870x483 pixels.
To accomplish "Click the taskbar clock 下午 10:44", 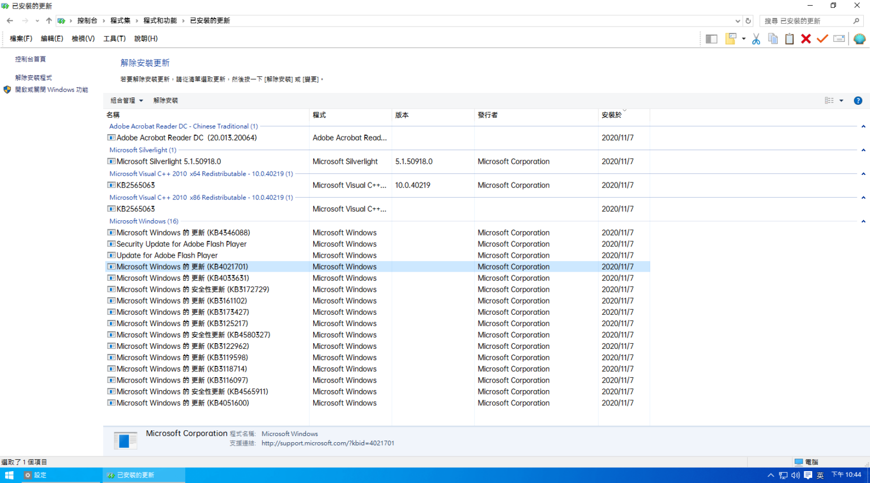I will click(846, 475).
